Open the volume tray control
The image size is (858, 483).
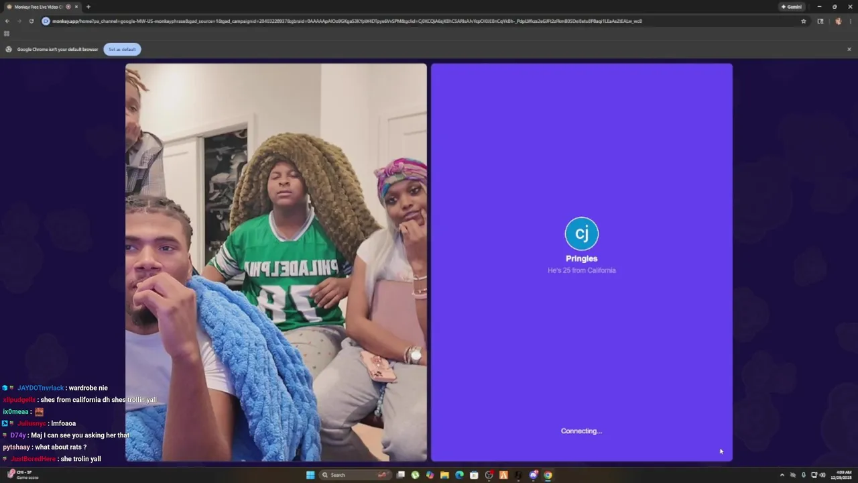[x=822, y=475]
